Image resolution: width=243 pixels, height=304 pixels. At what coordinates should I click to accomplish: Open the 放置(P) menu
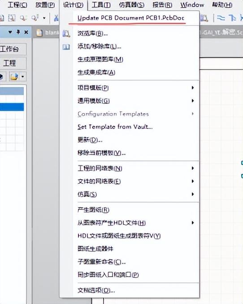pos(45,5)
